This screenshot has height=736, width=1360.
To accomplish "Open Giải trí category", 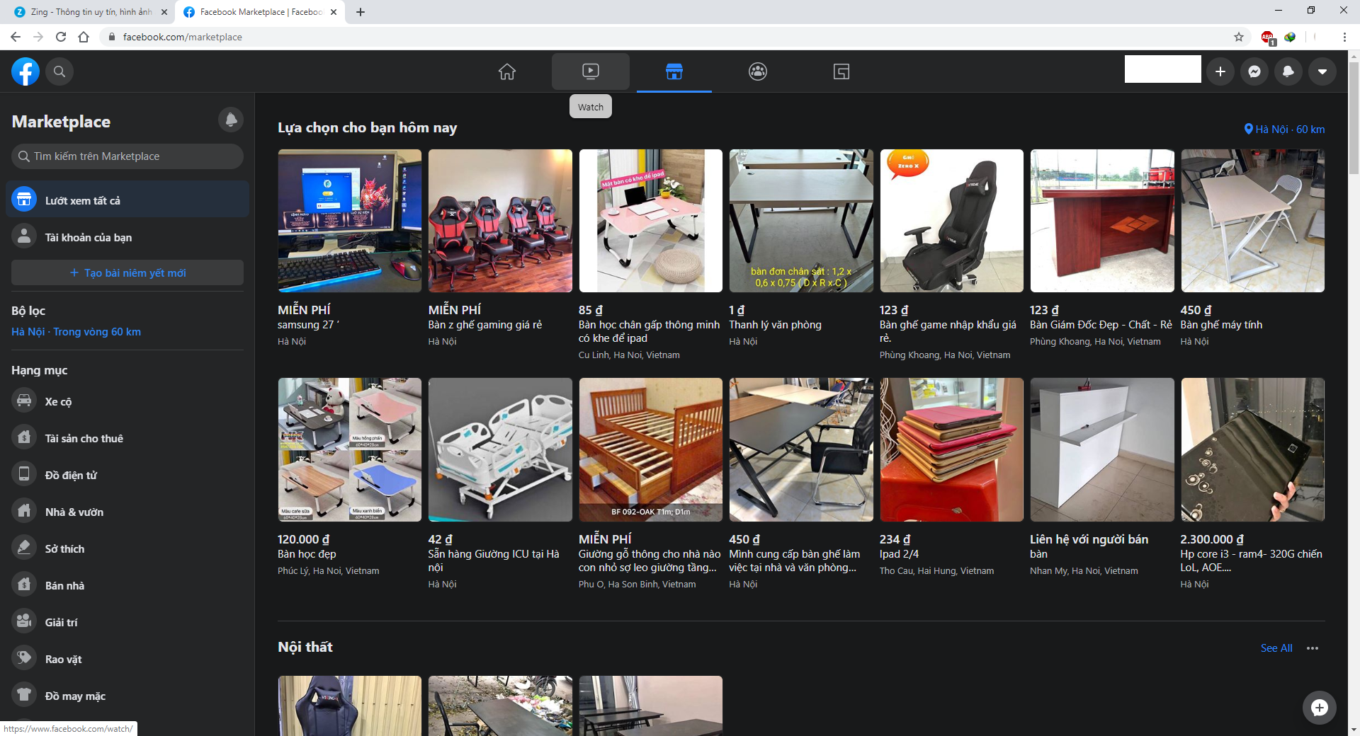I will [127, 622].
